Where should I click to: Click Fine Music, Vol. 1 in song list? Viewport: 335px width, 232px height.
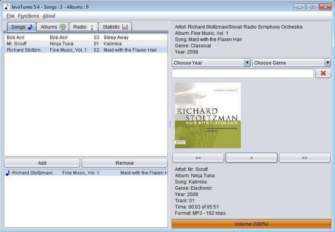click(x=68, y=50)
